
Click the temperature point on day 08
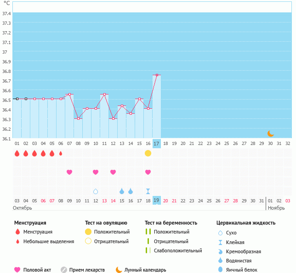78,118
